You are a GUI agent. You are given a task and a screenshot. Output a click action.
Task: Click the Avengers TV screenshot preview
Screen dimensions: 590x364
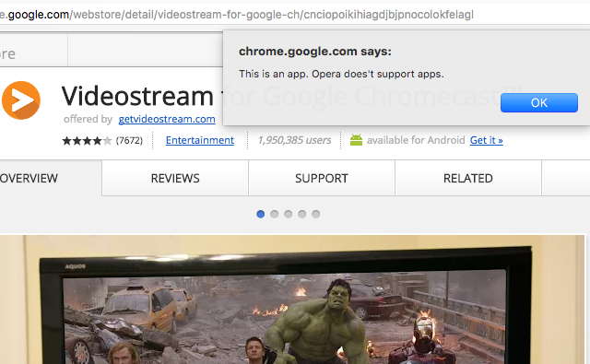292,299
